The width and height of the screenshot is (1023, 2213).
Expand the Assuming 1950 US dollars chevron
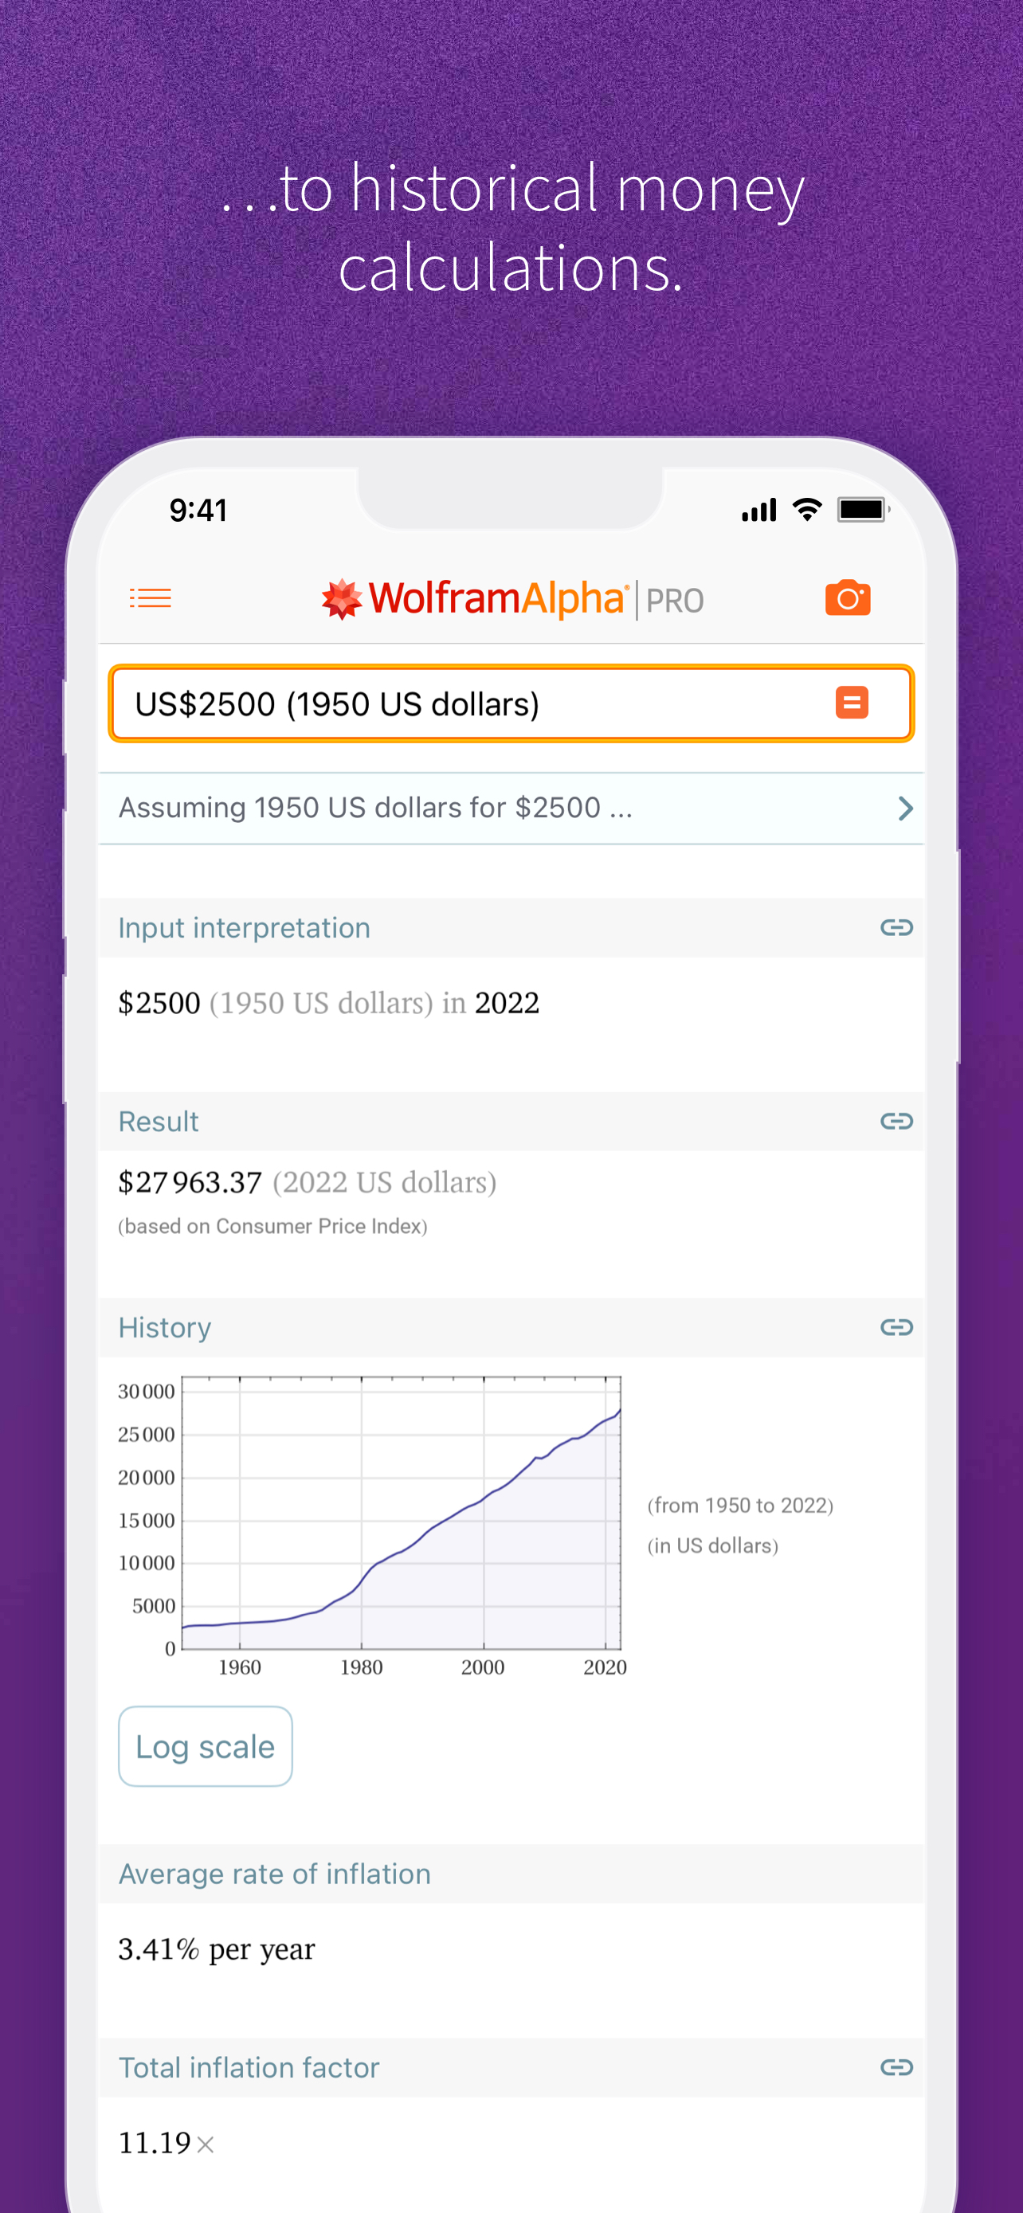pos(905,809)
